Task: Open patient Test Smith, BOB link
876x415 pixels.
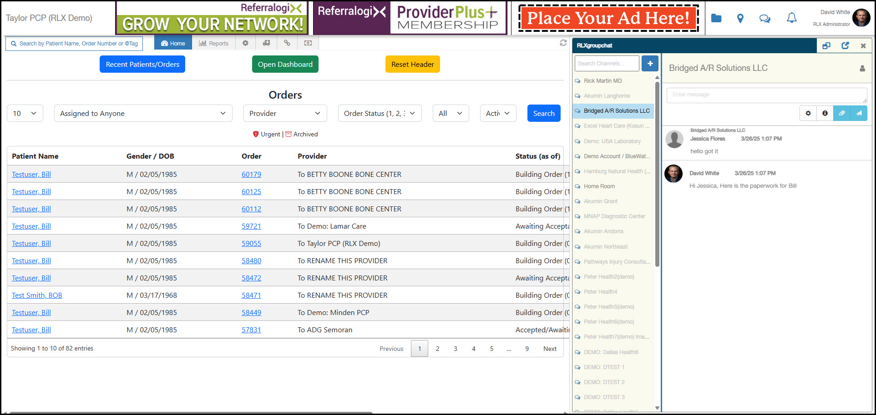Action: point(37,295)
